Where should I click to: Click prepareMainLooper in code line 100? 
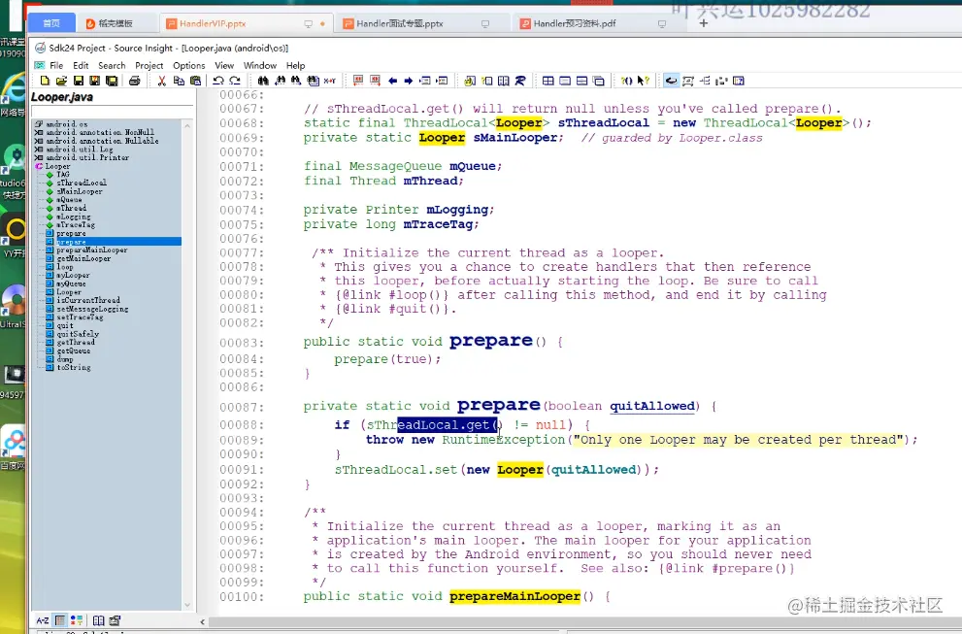514,596
